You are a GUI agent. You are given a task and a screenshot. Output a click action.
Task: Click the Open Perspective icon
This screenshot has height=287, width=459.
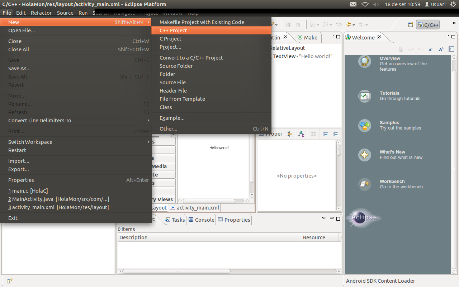pyautogui.click(x=411, y=25)
